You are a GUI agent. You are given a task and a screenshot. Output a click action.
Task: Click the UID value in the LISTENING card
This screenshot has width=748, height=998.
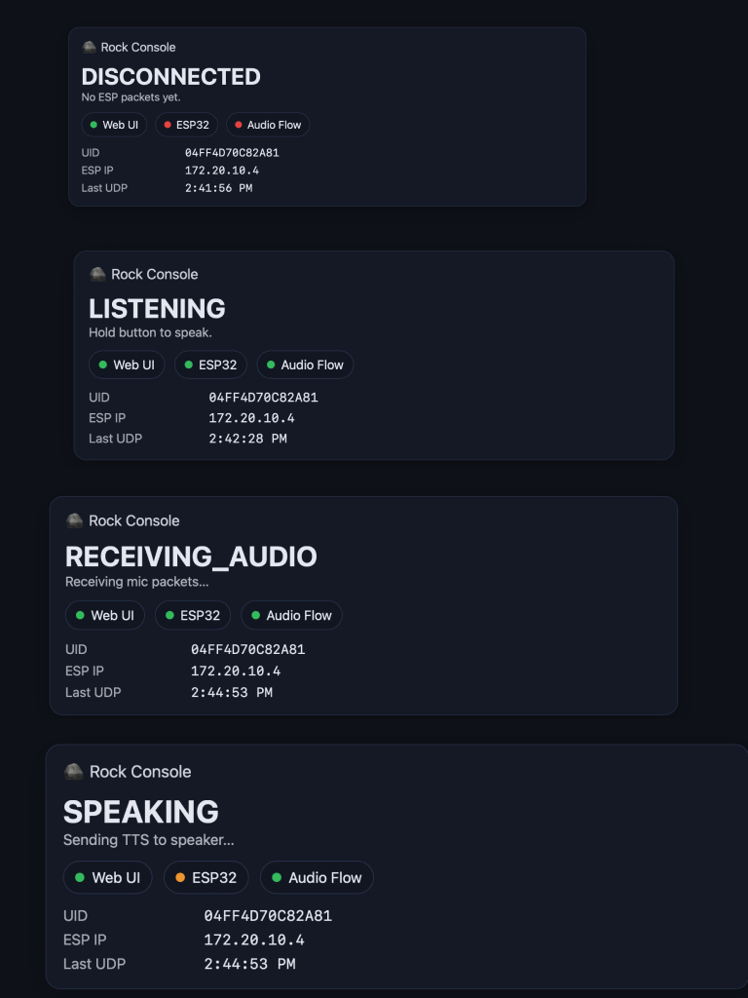click(x=263, y=398)
